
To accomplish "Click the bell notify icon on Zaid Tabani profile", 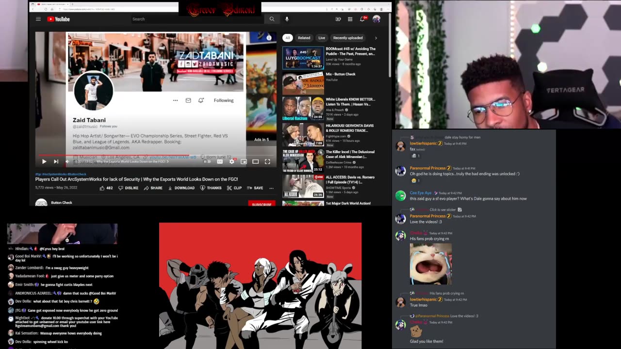I will click(x=201, y=100).
